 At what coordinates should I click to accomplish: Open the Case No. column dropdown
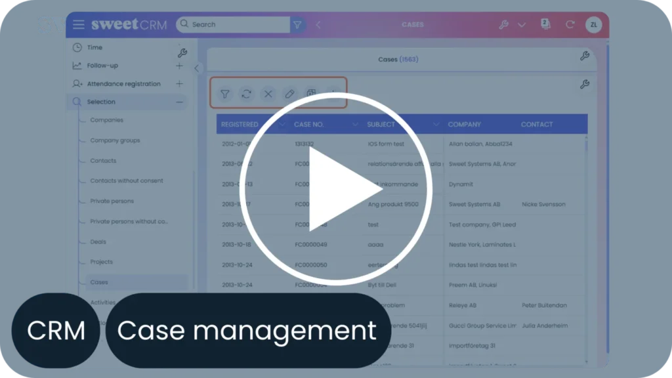point(355,124)
